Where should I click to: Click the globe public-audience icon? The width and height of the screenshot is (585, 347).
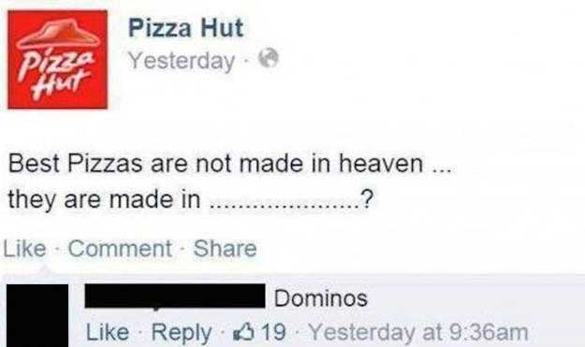[x=269, y=58]
